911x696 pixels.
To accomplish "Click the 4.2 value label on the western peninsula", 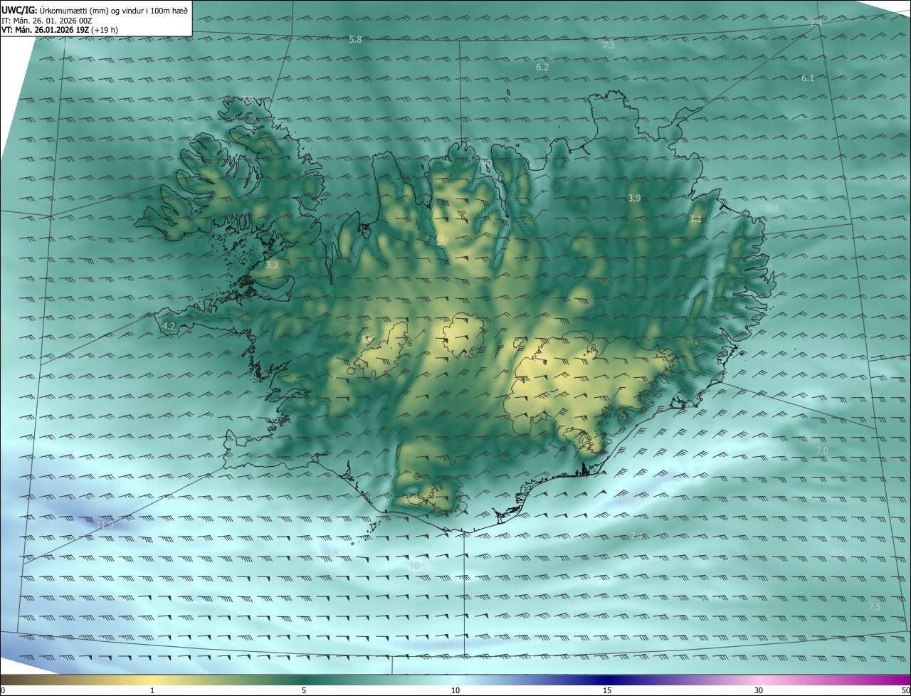I will coord(169,327).
